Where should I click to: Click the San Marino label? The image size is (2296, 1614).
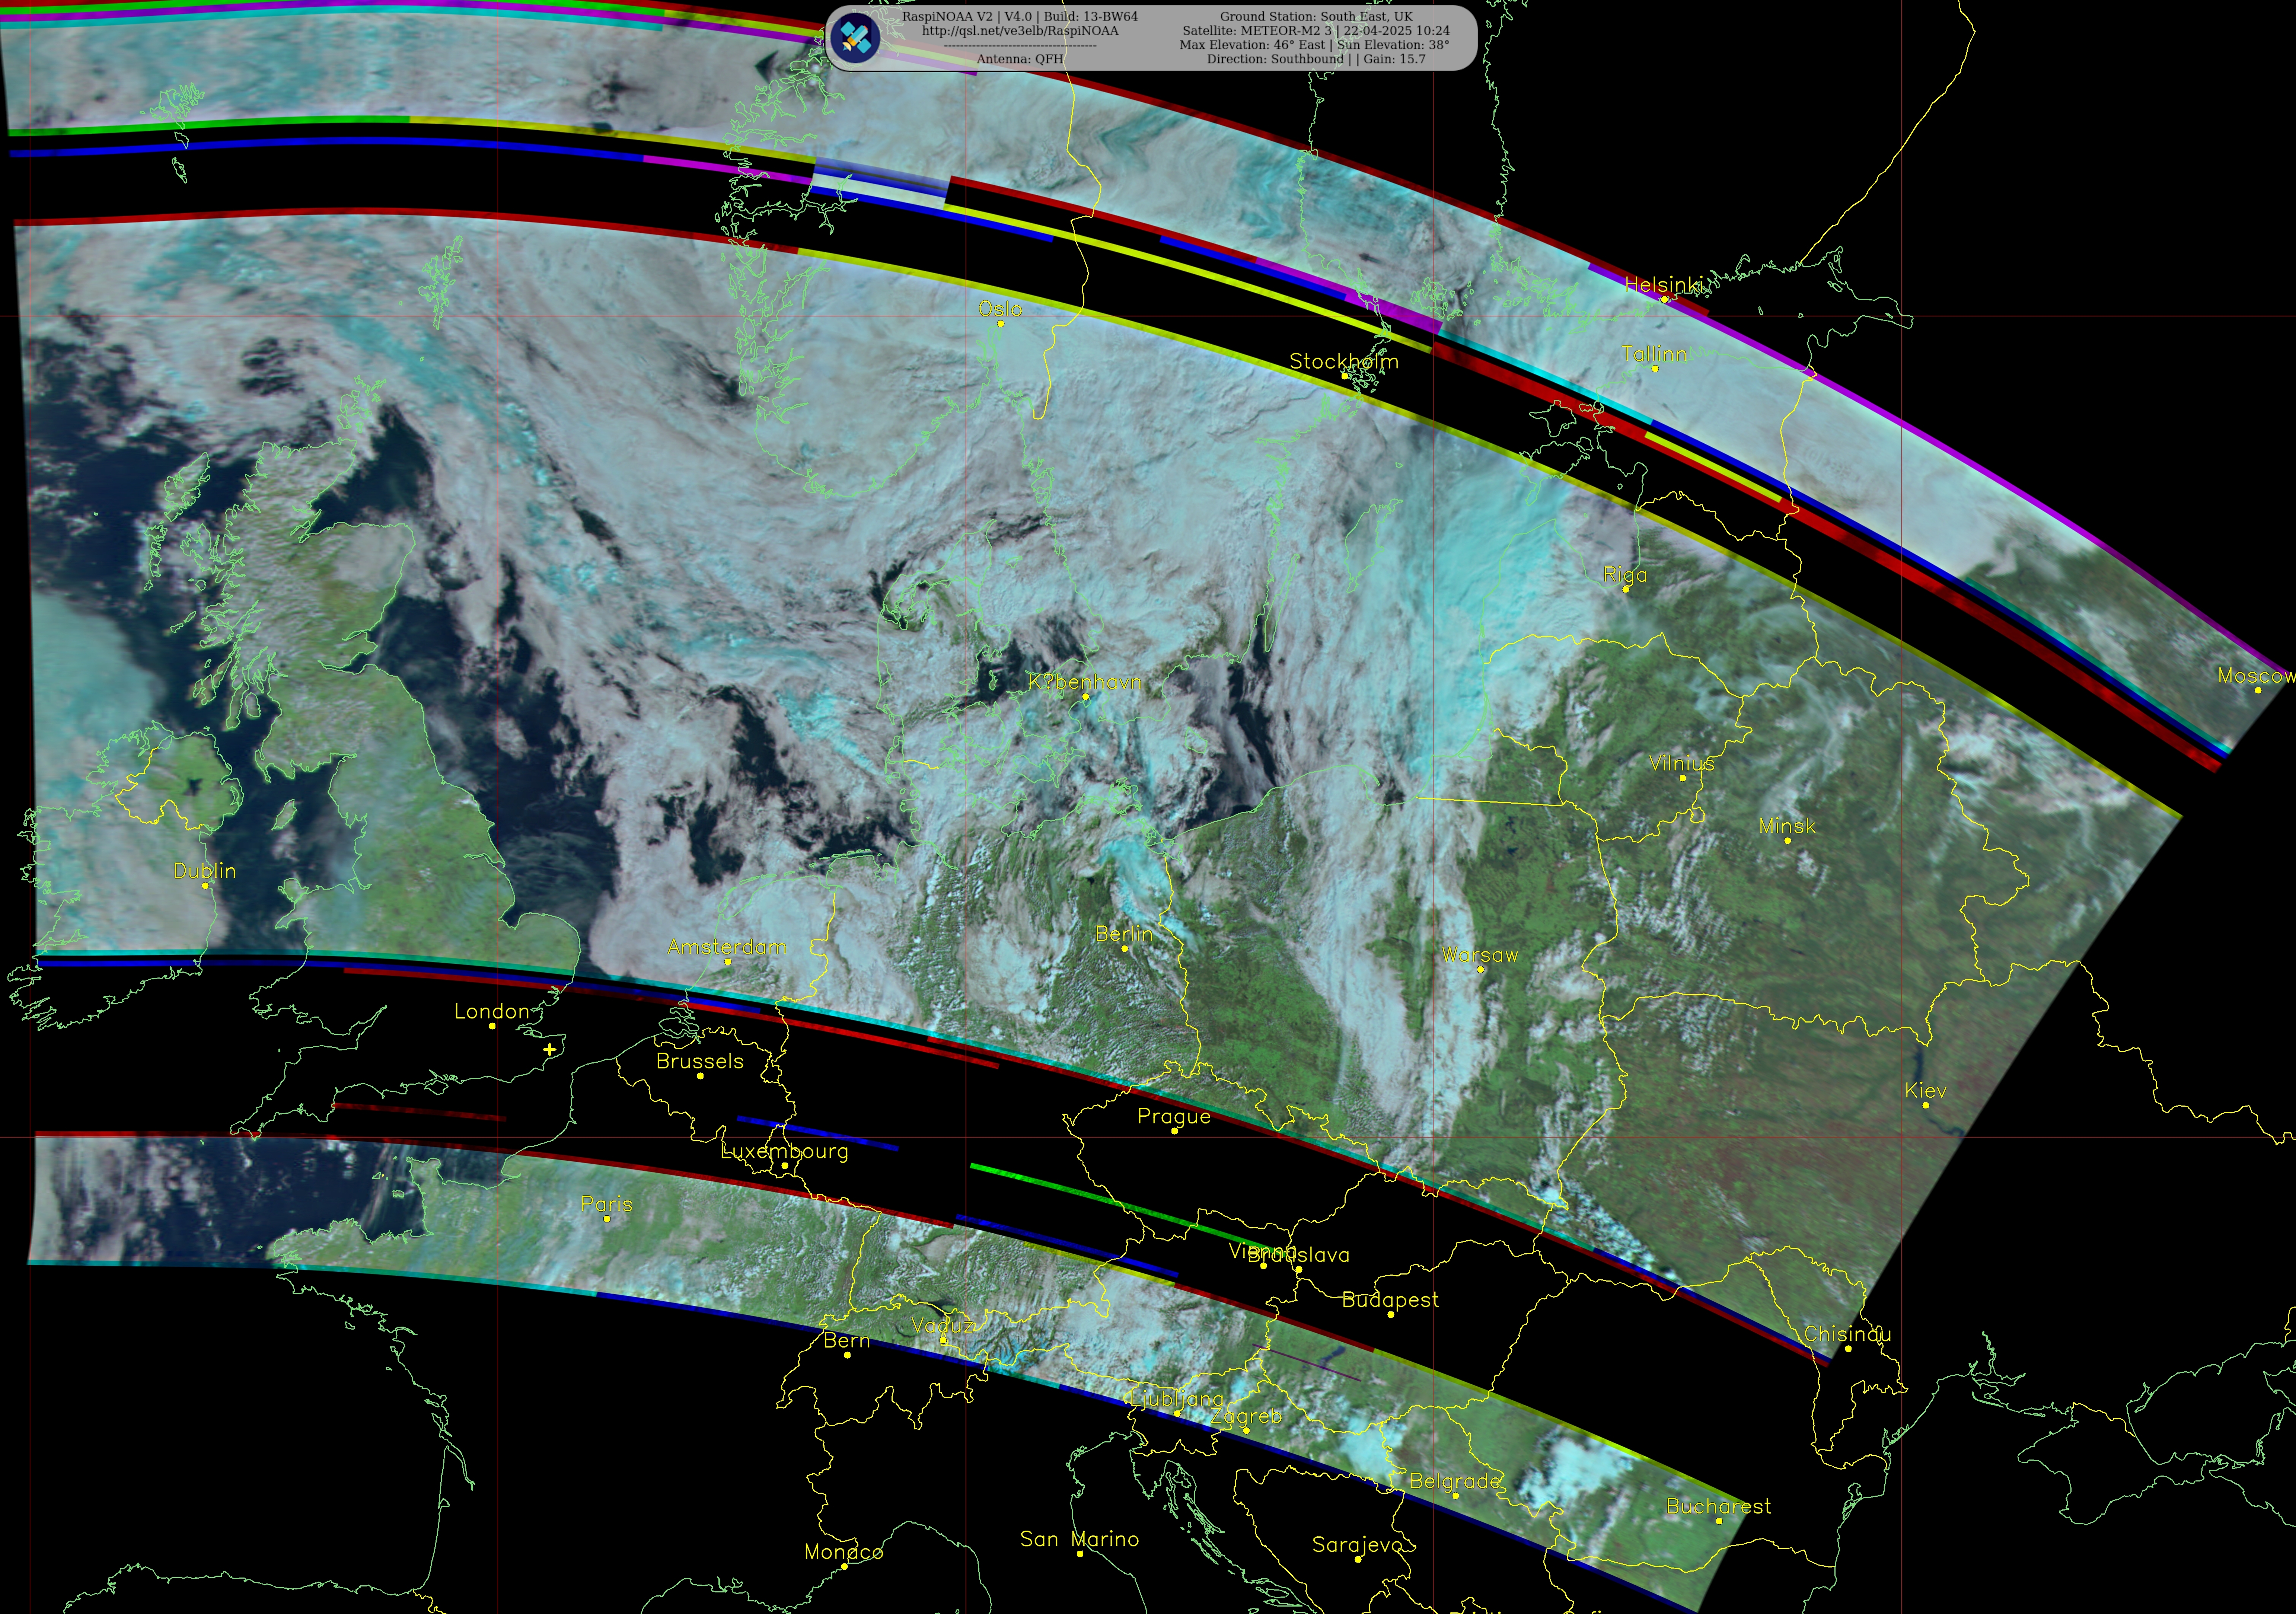pos(1079,1539)
